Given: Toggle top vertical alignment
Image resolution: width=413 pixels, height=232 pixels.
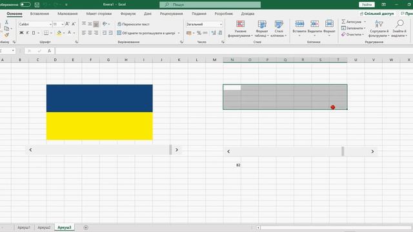Looking at the screenshot, I should pos(84,24).
